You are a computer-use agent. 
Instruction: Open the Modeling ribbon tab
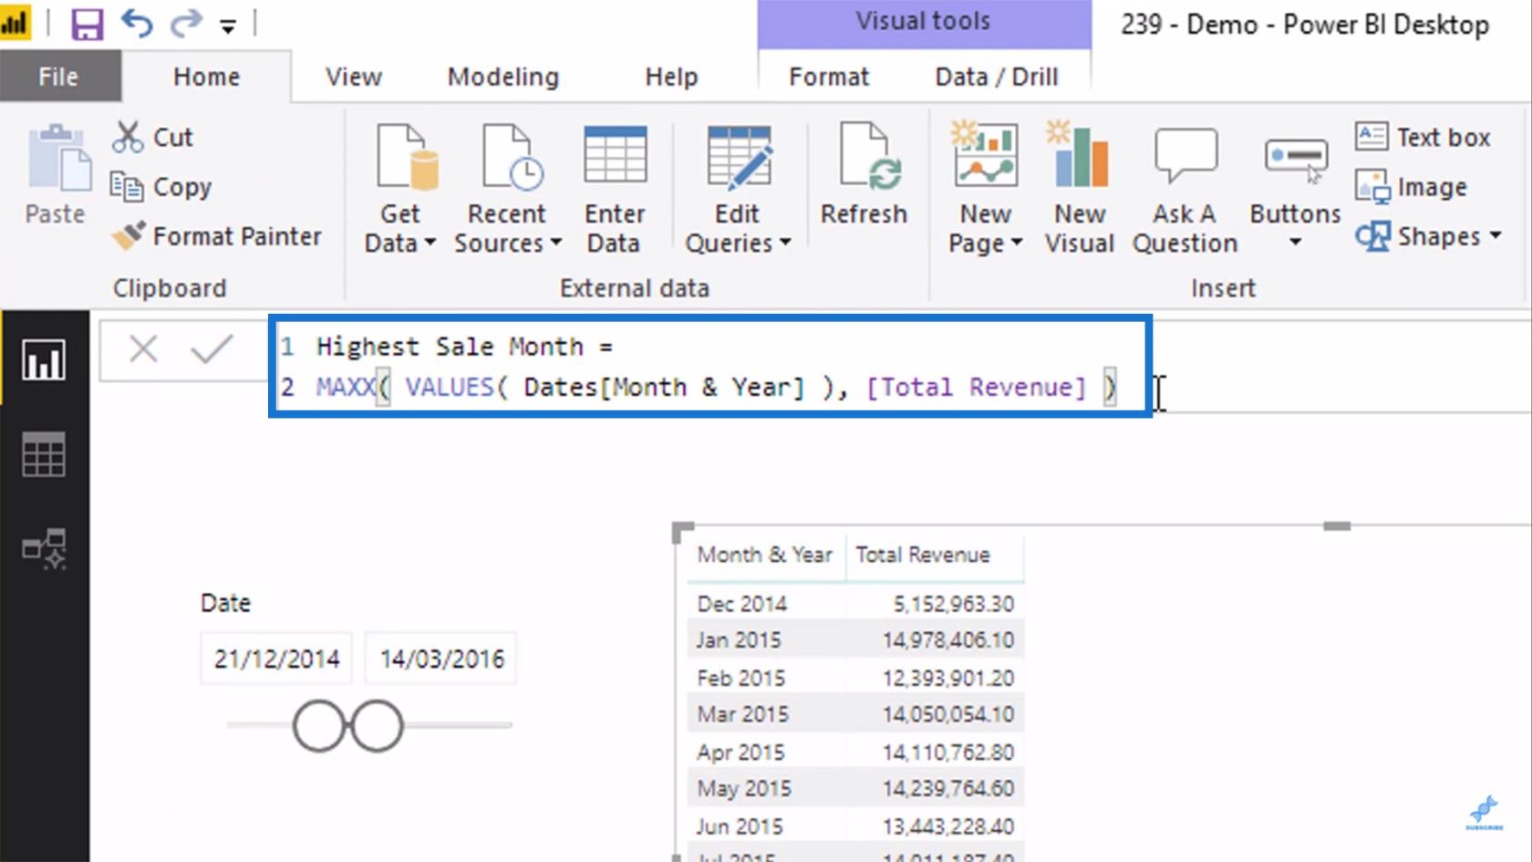(x=502, y=77)
